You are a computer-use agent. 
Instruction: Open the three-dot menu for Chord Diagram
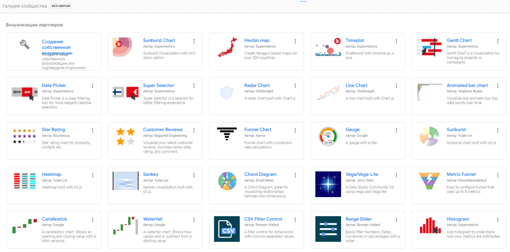(x=295, y=175)
